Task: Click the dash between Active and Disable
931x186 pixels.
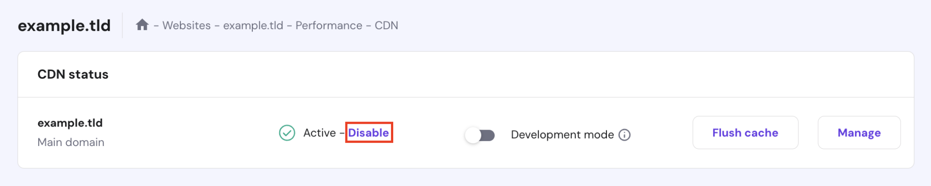Action: (x=342, y=133)
